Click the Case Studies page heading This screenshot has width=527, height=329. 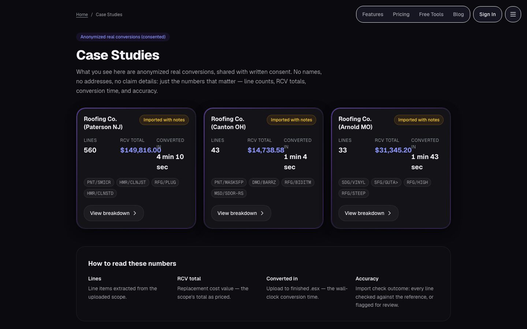[118, 55]
